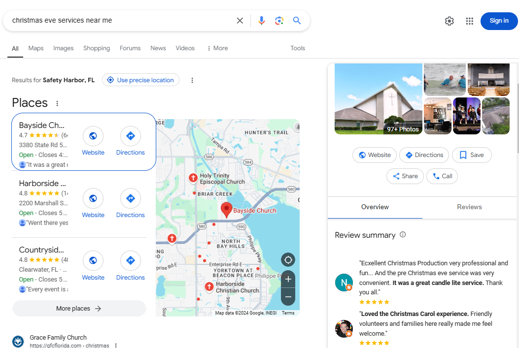Open Places section three-dot menu
This screenshot has height=348, width=519.
[57, 103]
